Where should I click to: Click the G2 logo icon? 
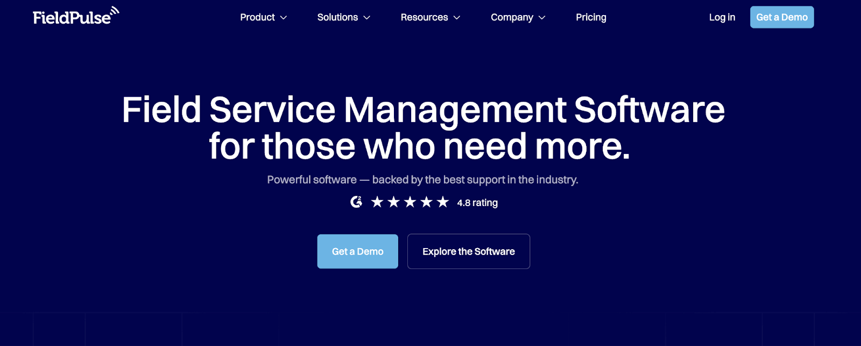(x=356, y=202)
